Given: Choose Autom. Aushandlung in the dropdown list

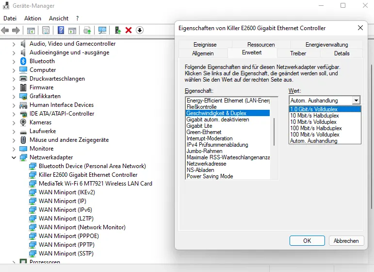Looking at the screenshot, I should (325, 141).
